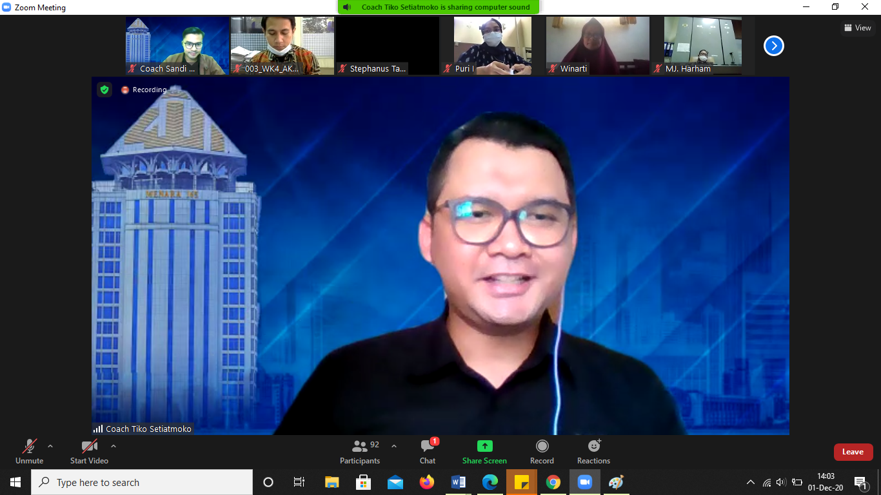Click the Windows search box
Viewport: 881px width, 495px height.
(x=142, y=482)
